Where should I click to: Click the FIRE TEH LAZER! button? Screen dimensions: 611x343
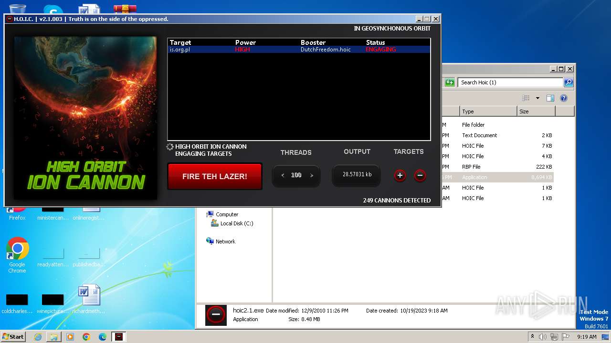tap(215, 176)
